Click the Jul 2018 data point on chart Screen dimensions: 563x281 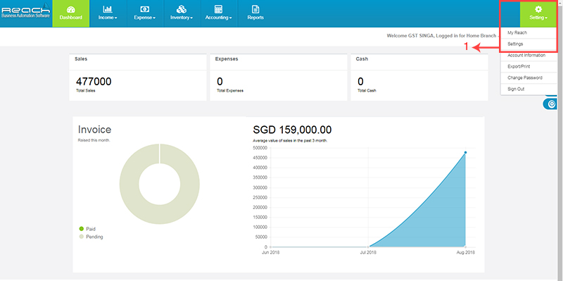tap(368, 247)
